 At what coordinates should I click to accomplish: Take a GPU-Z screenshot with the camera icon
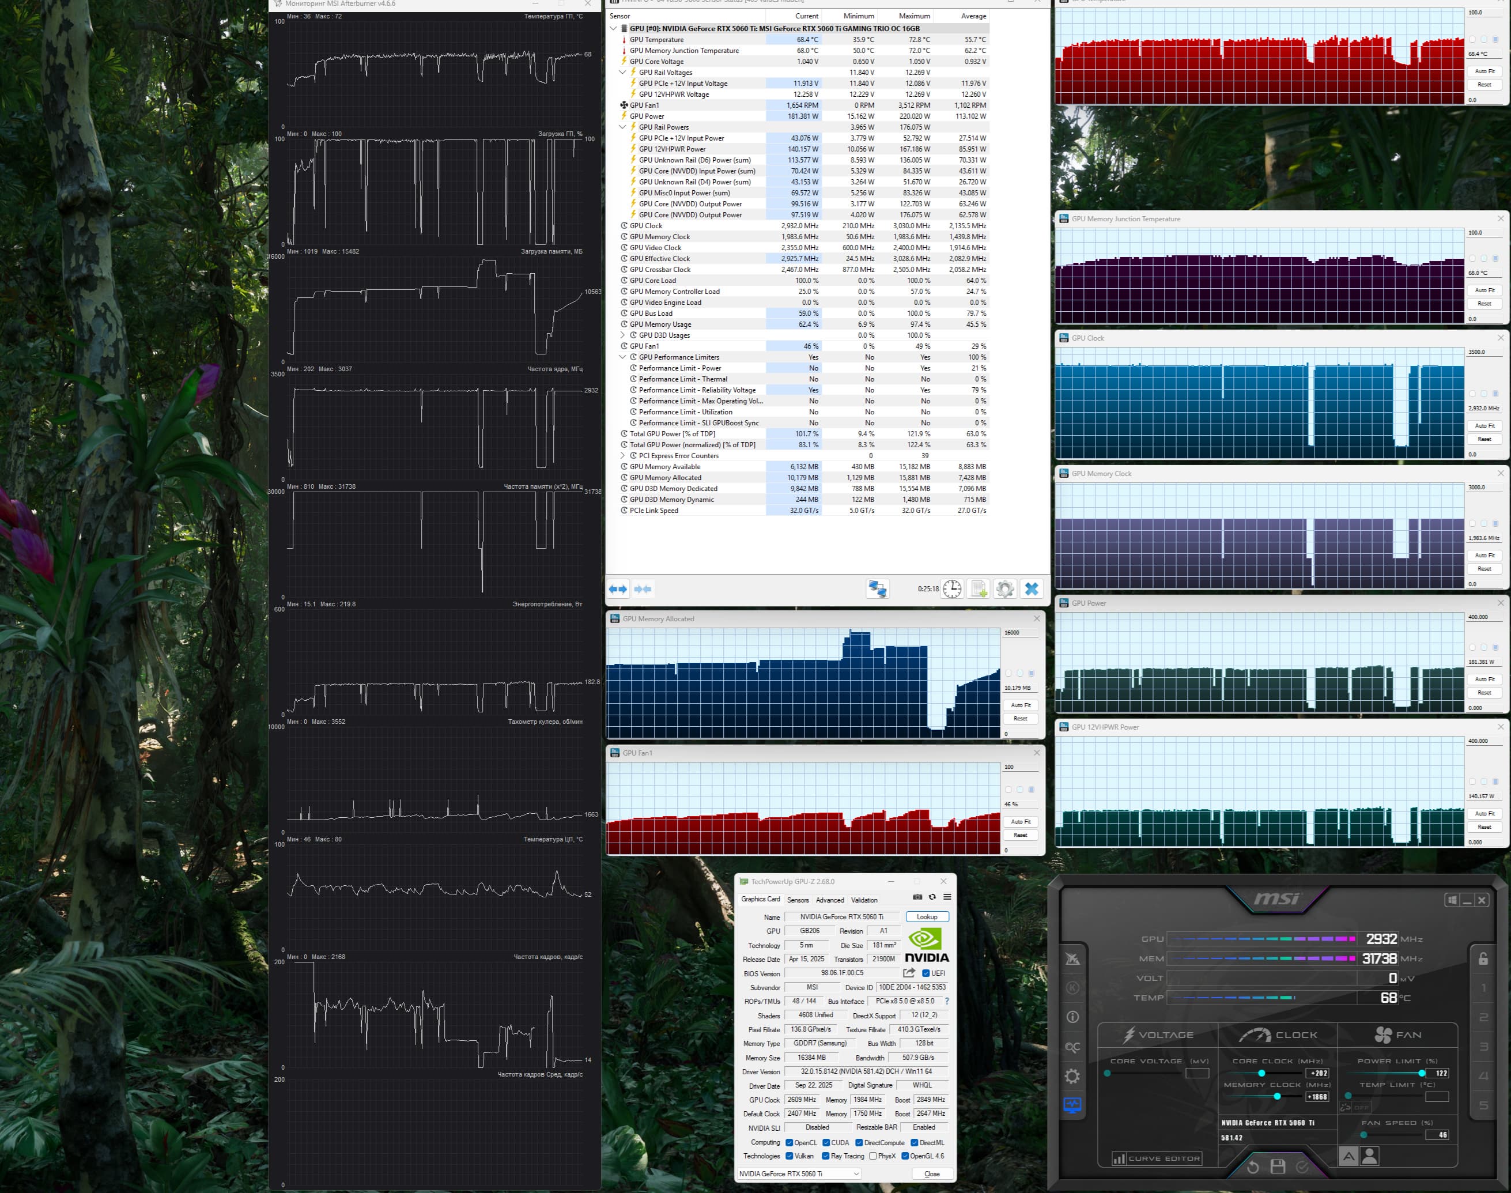click(917, 897)
